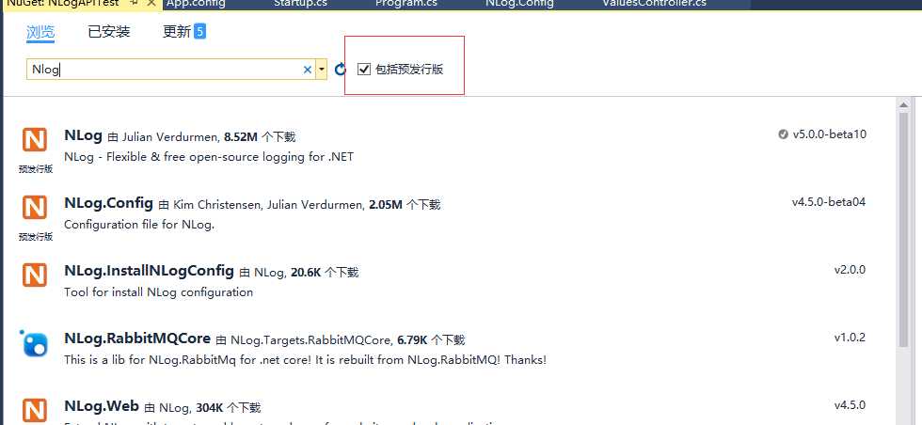Refresh the package list

click(340, 70)
